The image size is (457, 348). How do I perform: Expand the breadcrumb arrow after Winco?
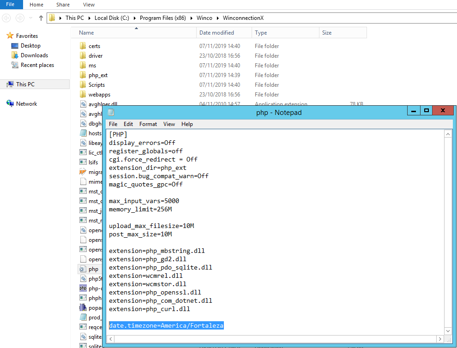coord(218,18)
